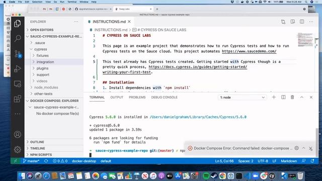Collapse the Docker Compose error notification
The width and height of the screenshot is (322, 181).
[x=303, y=148]
